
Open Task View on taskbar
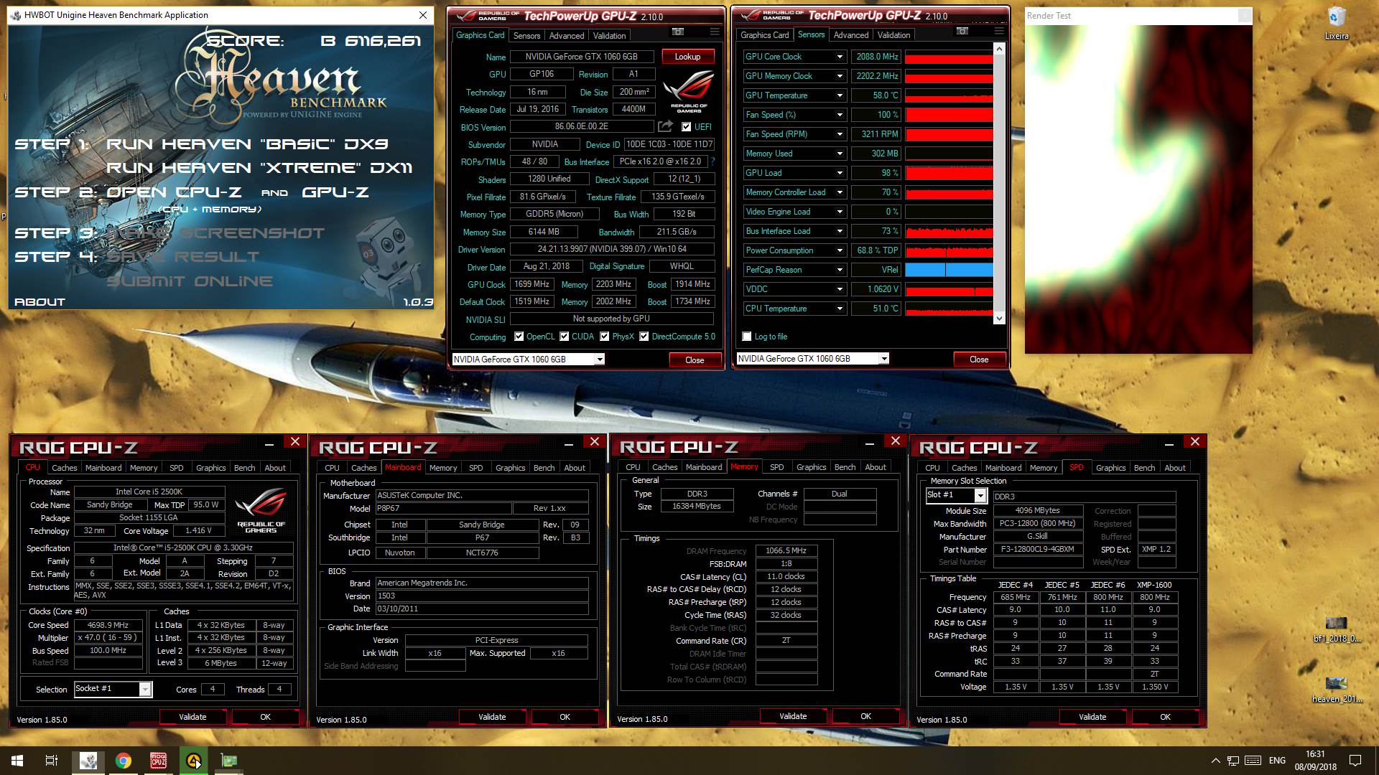52,761
